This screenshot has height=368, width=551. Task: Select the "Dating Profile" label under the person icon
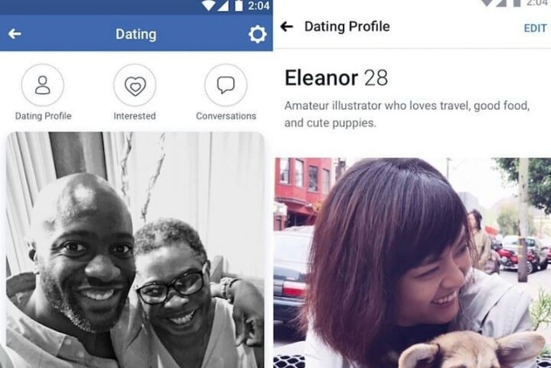point(43,116)
